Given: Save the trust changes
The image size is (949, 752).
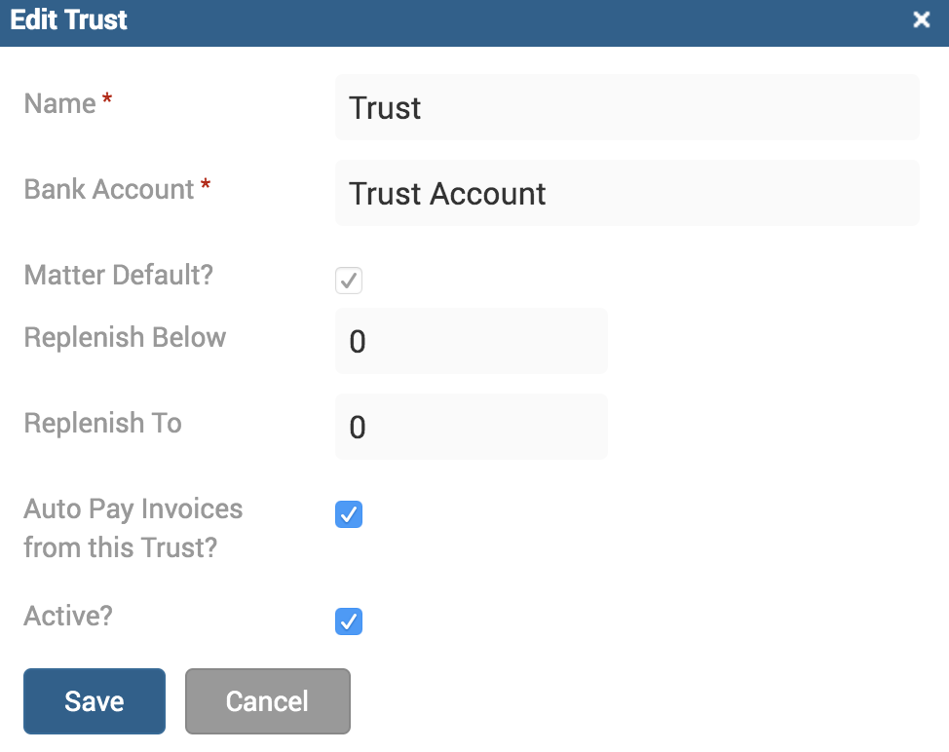Looking at the screenshot, I should [95, 701].
